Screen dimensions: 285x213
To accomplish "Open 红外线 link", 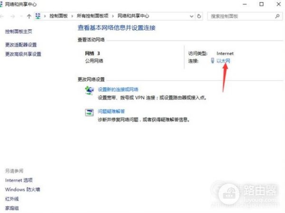I will coord(12,199).
